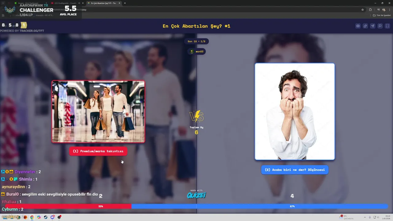The image size is (393, 221).
Task: Click Cyburnn's chat message
Action: [13, 209]
